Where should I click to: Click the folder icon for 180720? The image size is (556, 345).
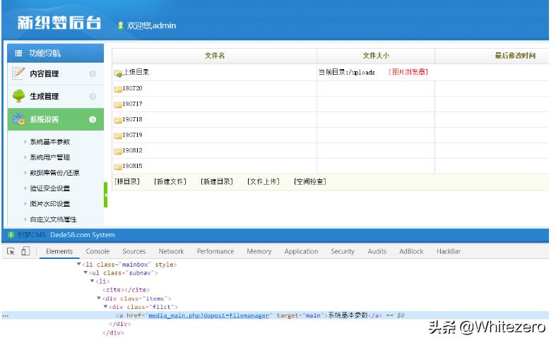coord(118,89)
